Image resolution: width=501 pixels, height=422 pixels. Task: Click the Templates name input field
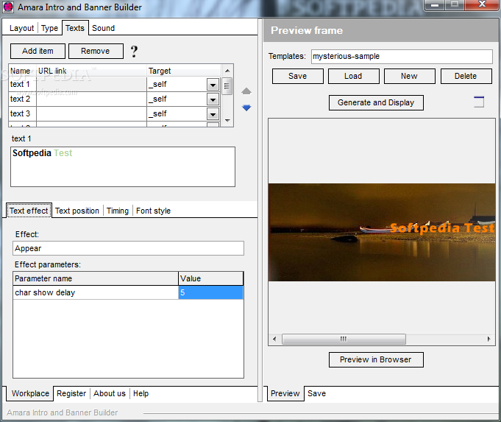click(402, 56)
